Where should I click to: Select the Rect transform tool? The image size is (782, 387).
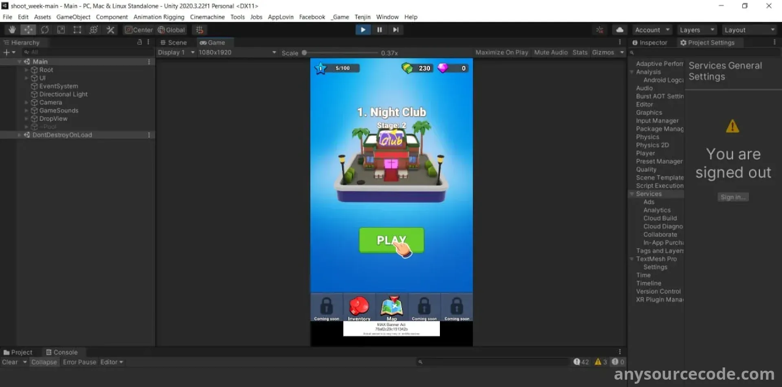click(77, 30)
